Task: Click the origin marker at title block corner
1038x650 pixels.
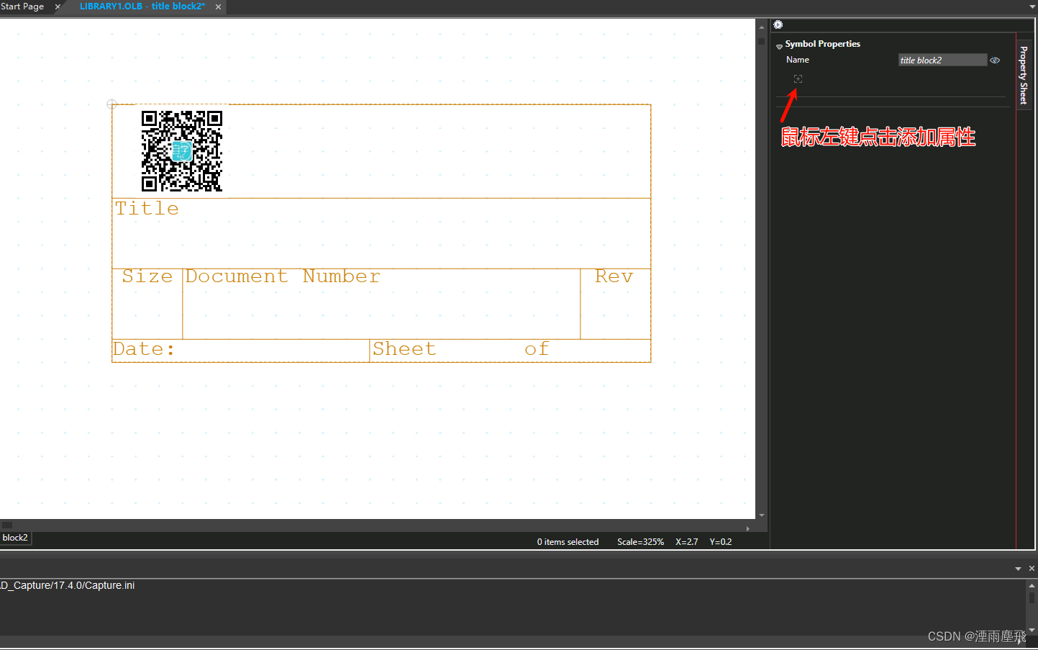Action: 111,104
